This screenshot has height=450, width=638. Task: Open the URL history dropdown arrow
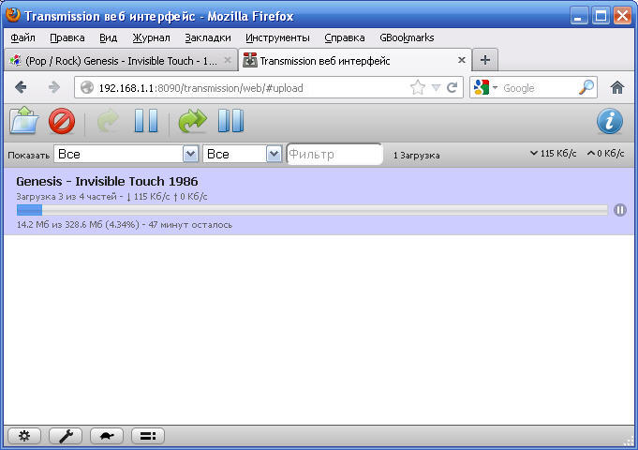(x=436, y=87)
